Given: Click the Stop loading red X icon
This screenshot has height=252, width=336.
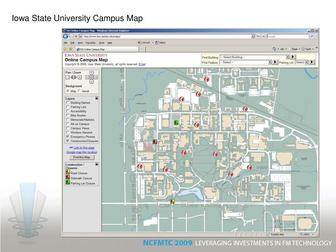Looking at the screenshot, I should coord(263,36).
